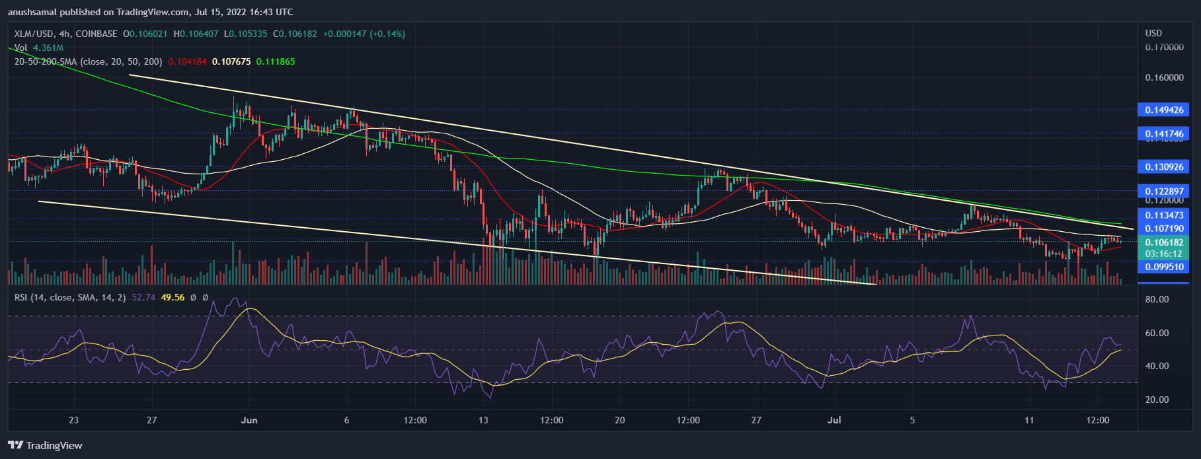The width and height of the screenshot is (1201, 459).
Task: Click the TradingView logo at the bottom
Action: point(45,446)
